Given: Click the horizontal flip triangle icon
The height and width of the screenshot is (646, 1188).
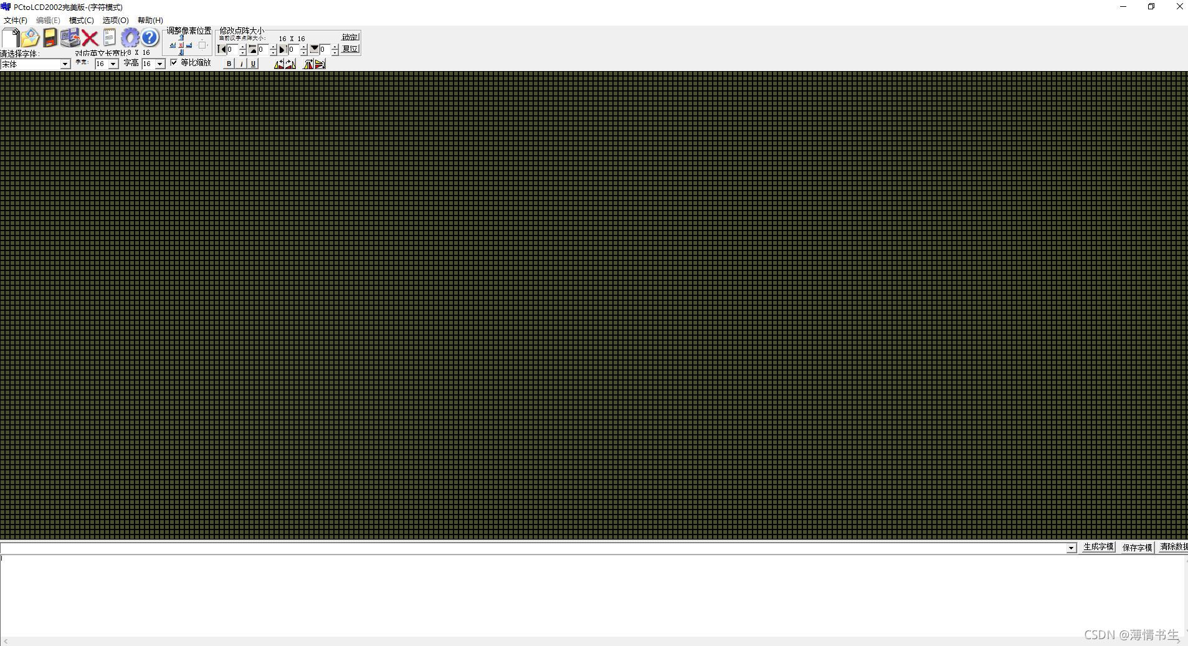Looking at the screenshot, I should pos(320,64).
